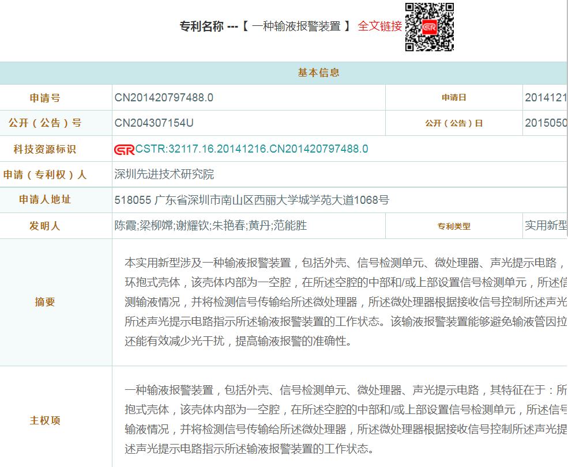
Task: Click the patent title 一种输液报警装置
Action: click(x=296, y=26)
